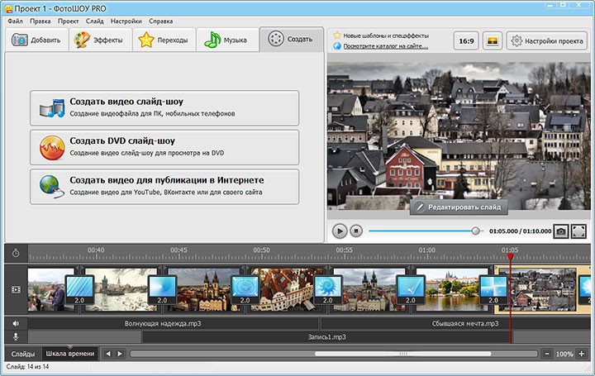The image size is (595, 376).
Task: Stop playback with the stop button
Action: 356,231
